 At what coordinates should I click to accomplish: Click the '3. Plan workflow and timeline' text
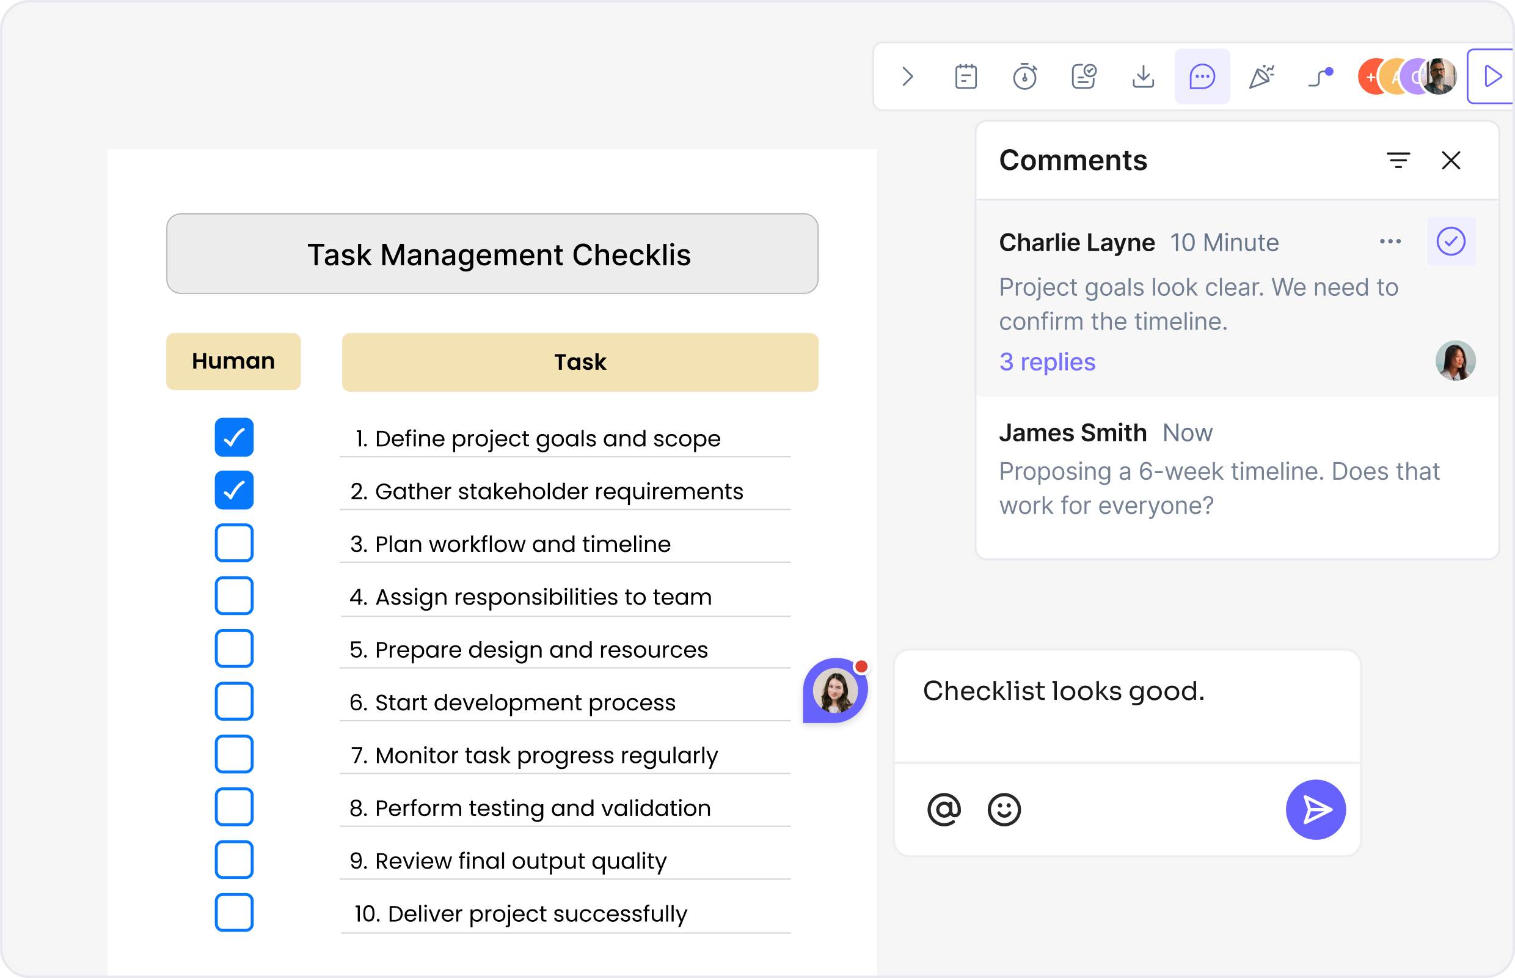pyautogui.click(x=510, y=544)
